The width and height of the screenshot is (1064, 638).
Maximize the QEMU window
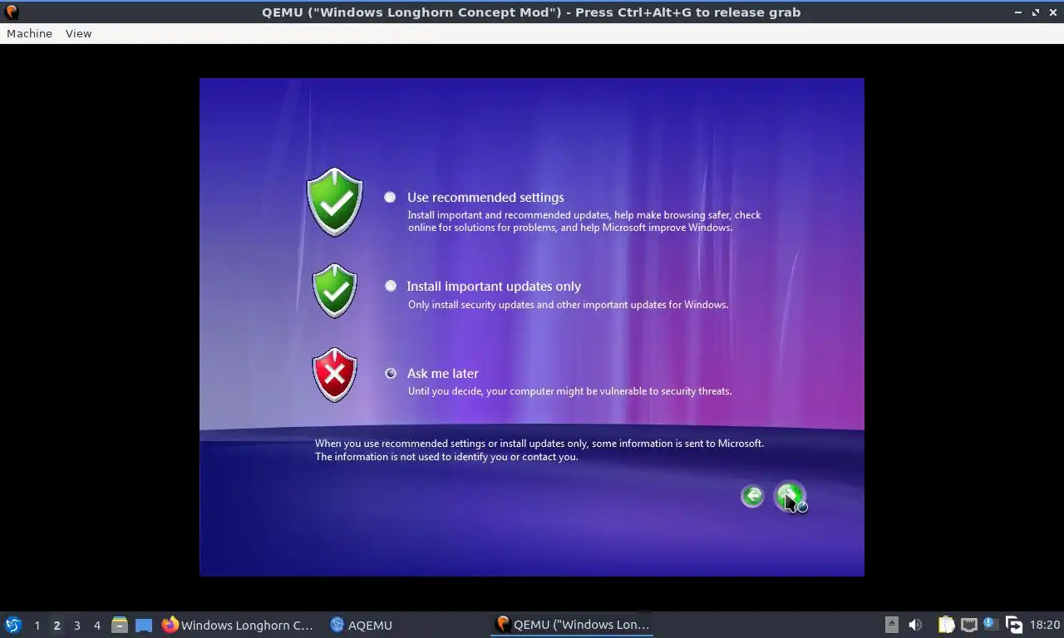point(1036,12)
